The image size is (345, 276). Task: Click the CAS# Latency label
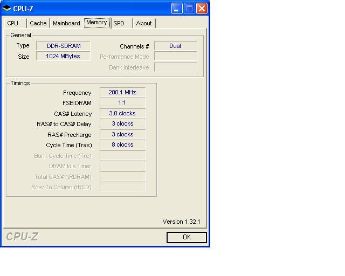73,114
